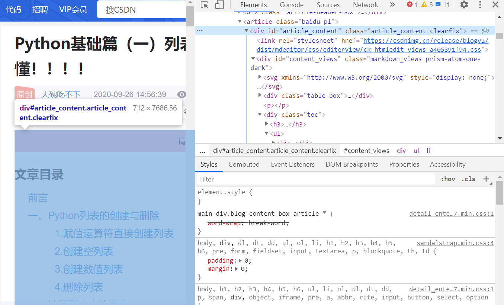Open the DevTools three-dot customize menu

(x=480, y=5)
